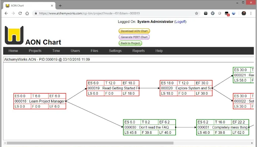
Task: Bookmark page with star icon
Action: click(197, 13)
